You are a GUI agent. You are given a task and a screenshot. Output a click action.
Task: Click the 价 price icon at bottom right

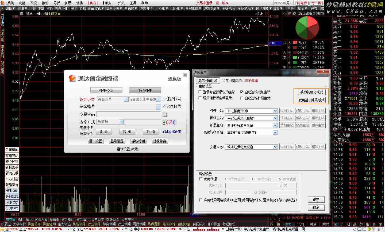tap(342, 224)
